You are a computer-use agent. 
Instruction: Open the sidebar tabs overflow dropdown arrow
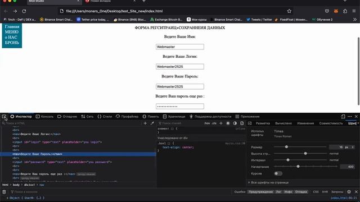click(x=358, y=123)
